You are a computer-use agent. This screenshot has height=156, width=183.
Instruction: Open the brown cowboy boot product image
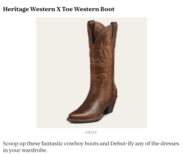91,73
